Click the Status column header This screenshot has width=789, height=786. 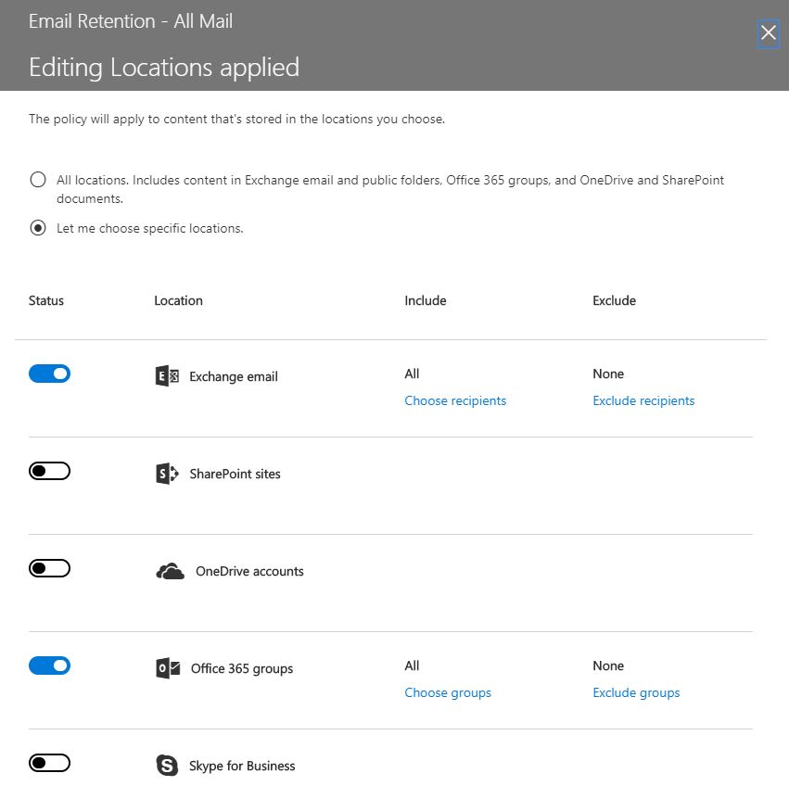point(45,300)
